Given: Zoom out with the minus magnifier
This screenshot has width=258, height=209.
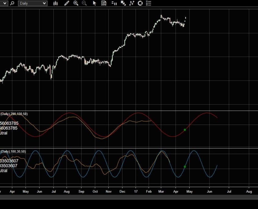Looking at the screenshot, I should (x=84, y=3).
